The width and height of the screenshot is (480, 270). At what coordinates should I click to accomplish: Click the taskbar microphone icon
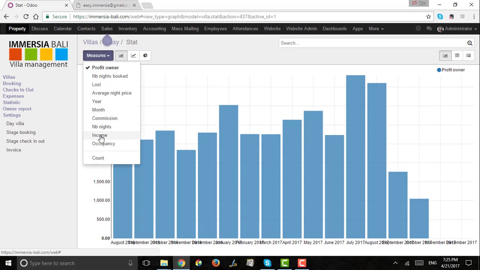tap(130, 263)
